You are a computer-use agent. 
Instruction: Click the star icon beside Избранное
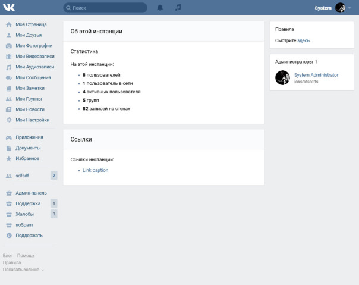click(x=9, y=159)
